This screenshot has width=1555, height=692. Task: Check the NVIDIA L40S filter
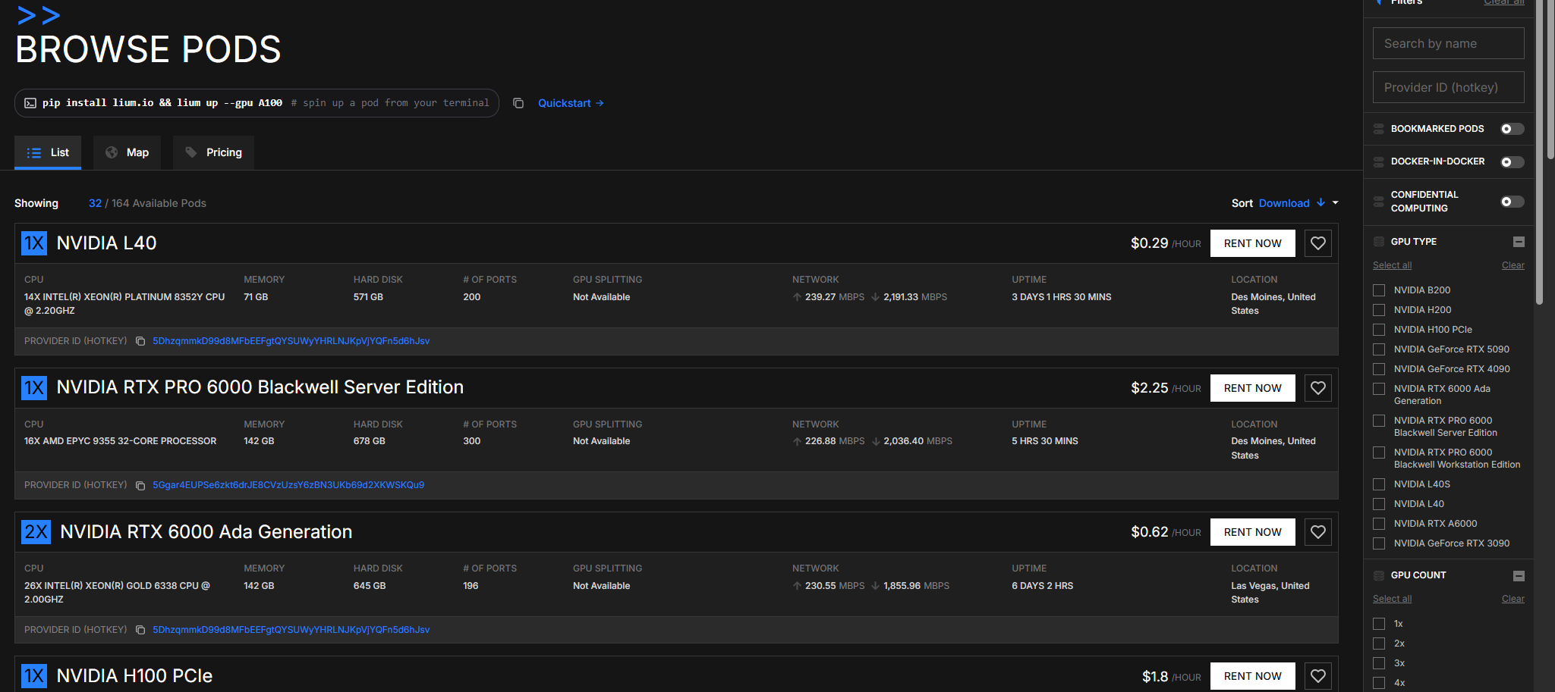point(1379,484)
